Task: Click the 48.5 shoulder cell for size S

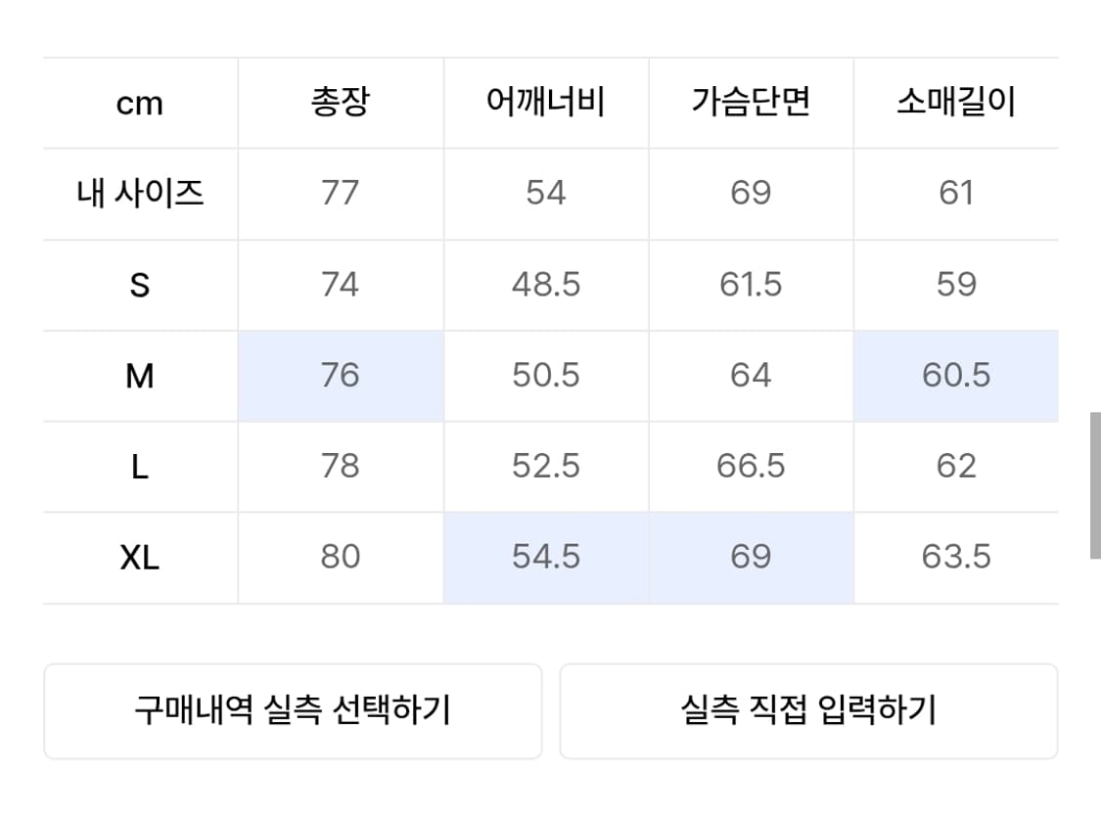Action: [x=545, y=285]
